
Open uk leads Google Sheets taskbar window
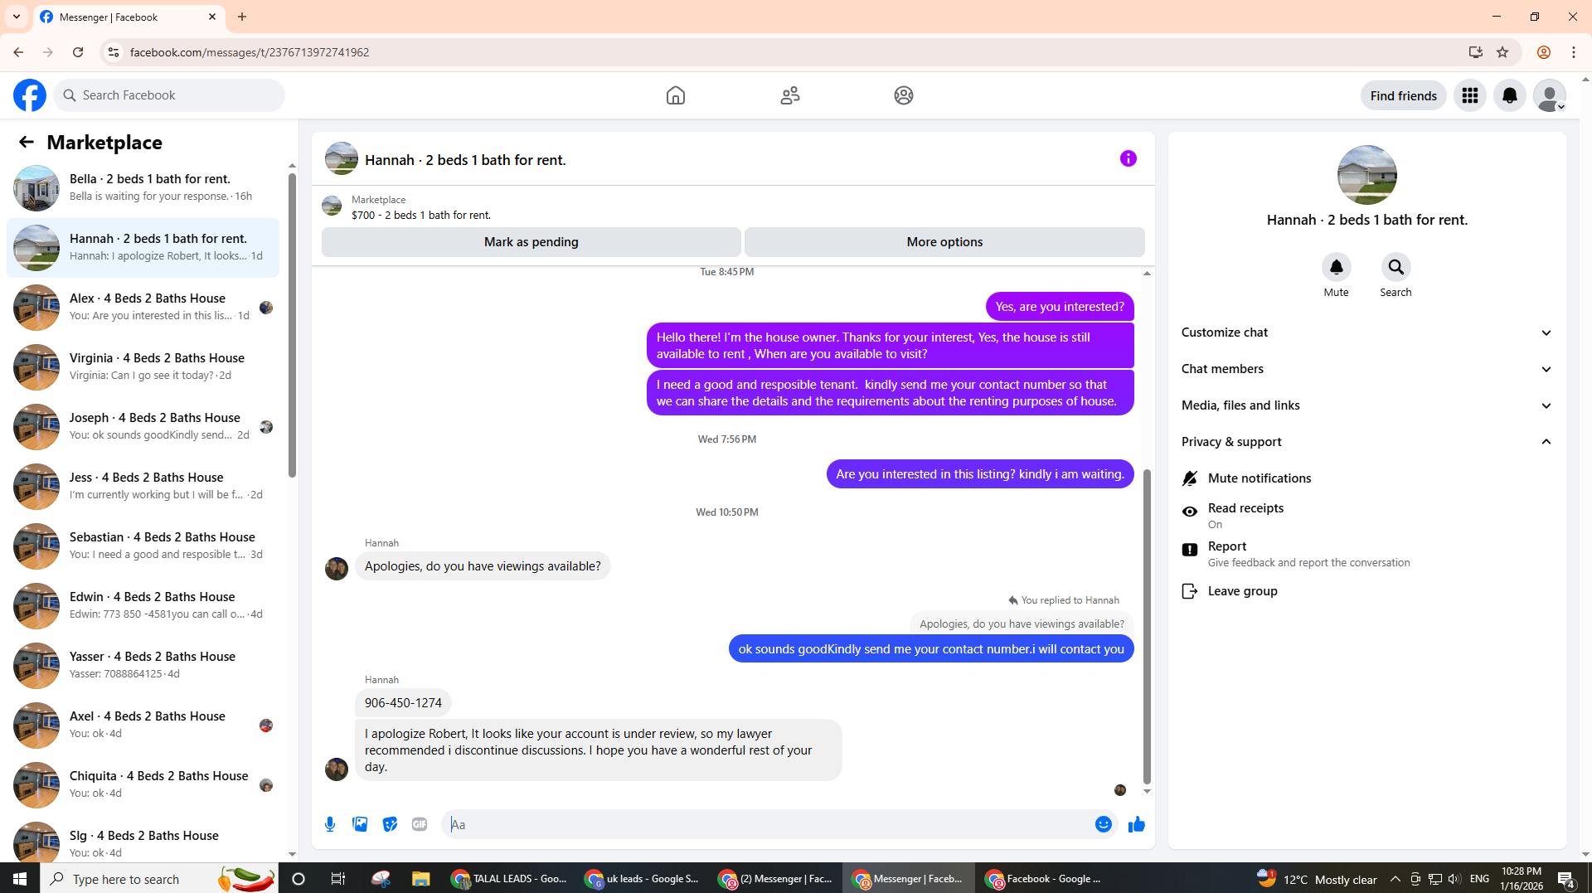[x=643, y=879]
